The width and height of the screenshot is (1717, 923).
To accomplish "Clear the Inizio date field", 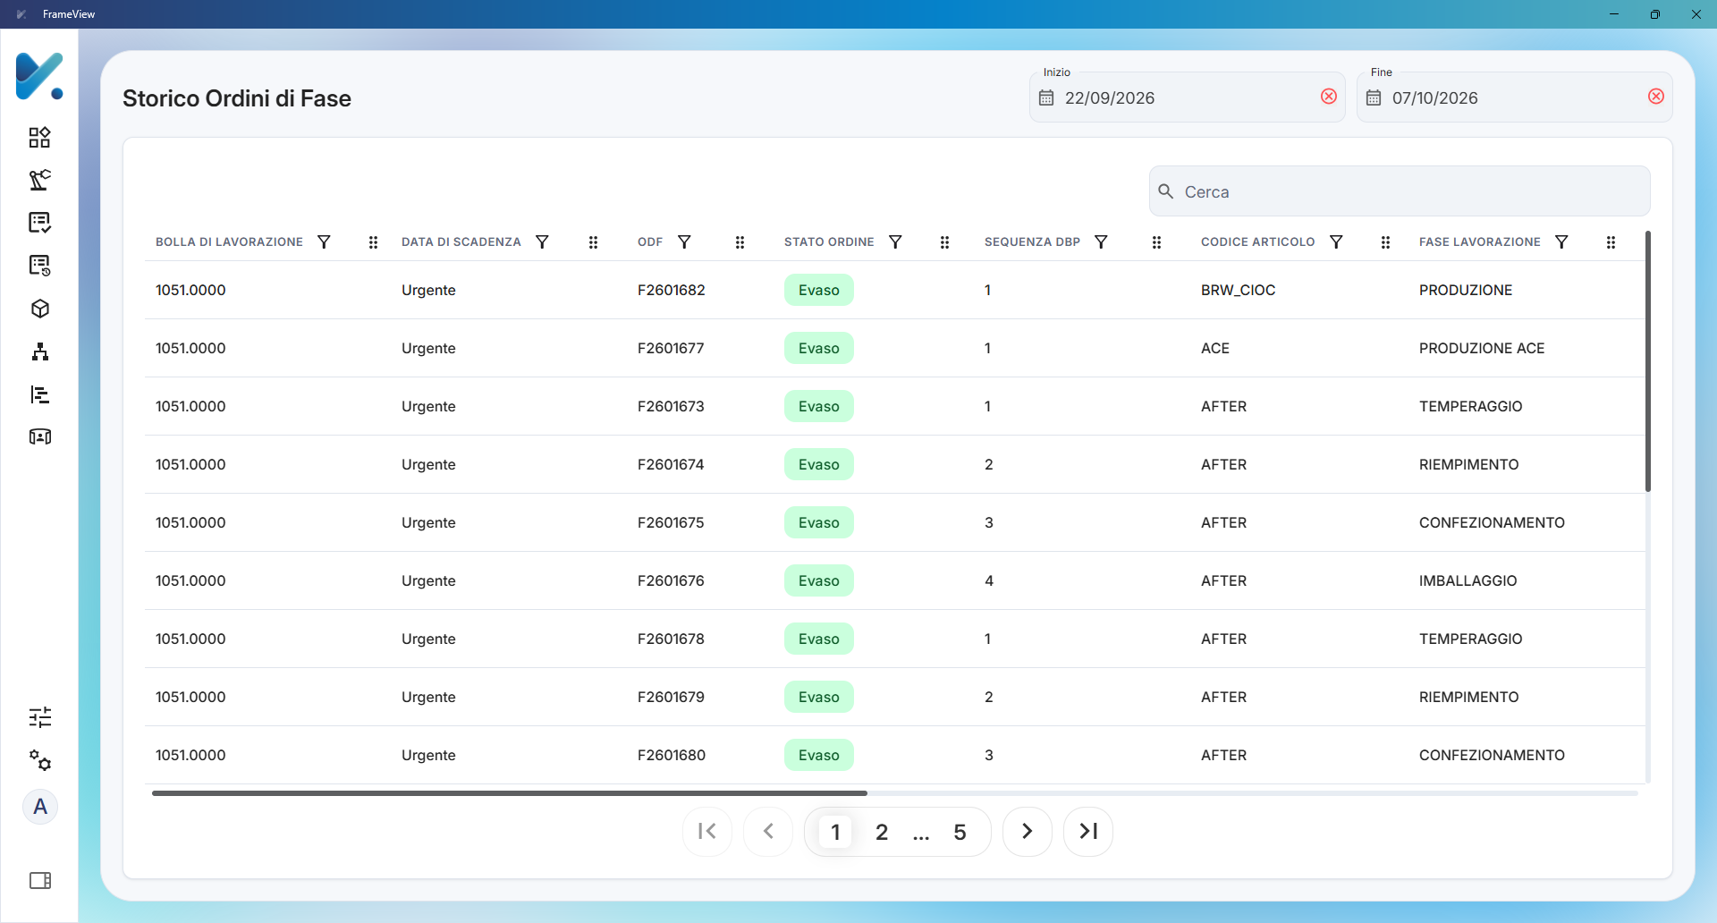I will click(1329, 97).
